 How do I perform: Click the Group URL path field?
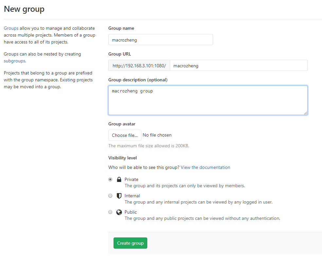point(239,65)
